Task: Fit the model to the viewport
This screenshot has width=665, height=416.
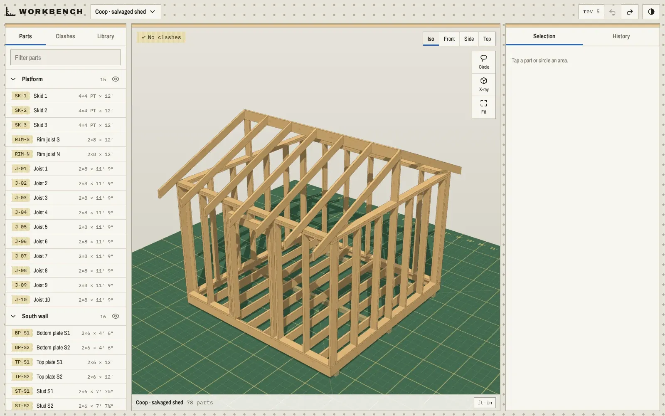Action: (484, 107)
